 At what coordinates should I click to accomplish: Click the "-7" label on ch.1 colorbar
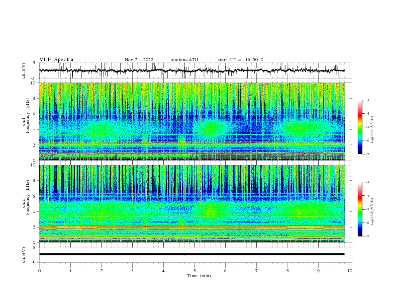367,154
